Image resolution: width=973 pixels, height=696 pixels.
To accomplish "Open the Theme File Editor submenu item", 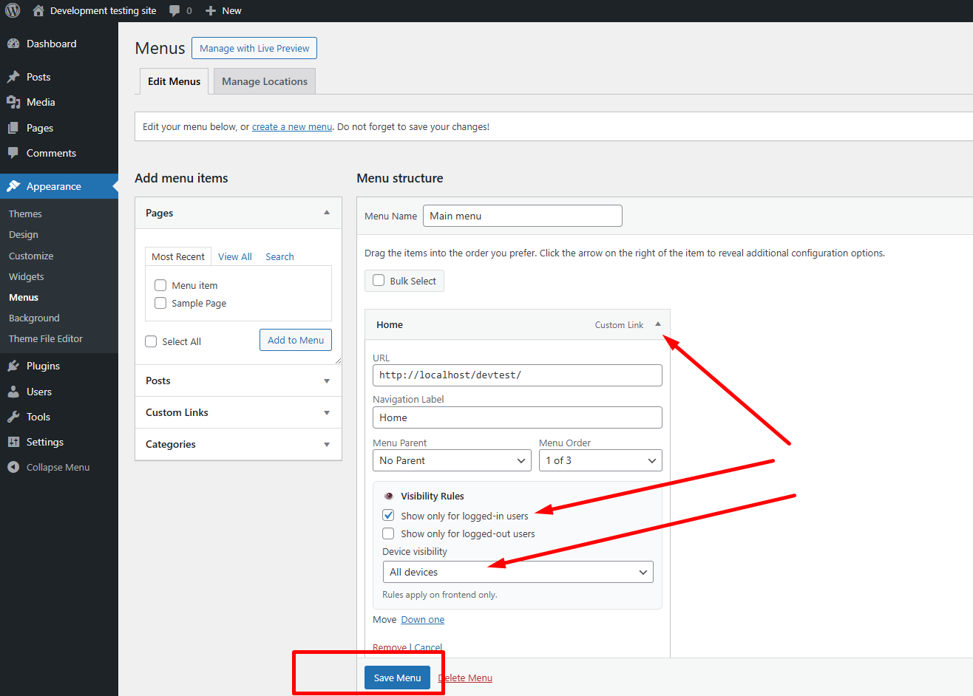I will [x=46, y=338].
